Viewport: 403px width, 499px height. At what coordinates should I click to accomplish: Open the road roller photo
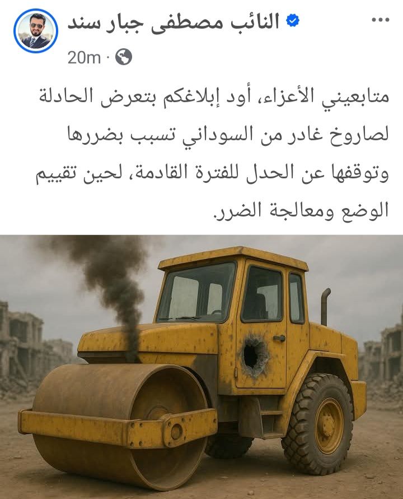click(201, 367)
